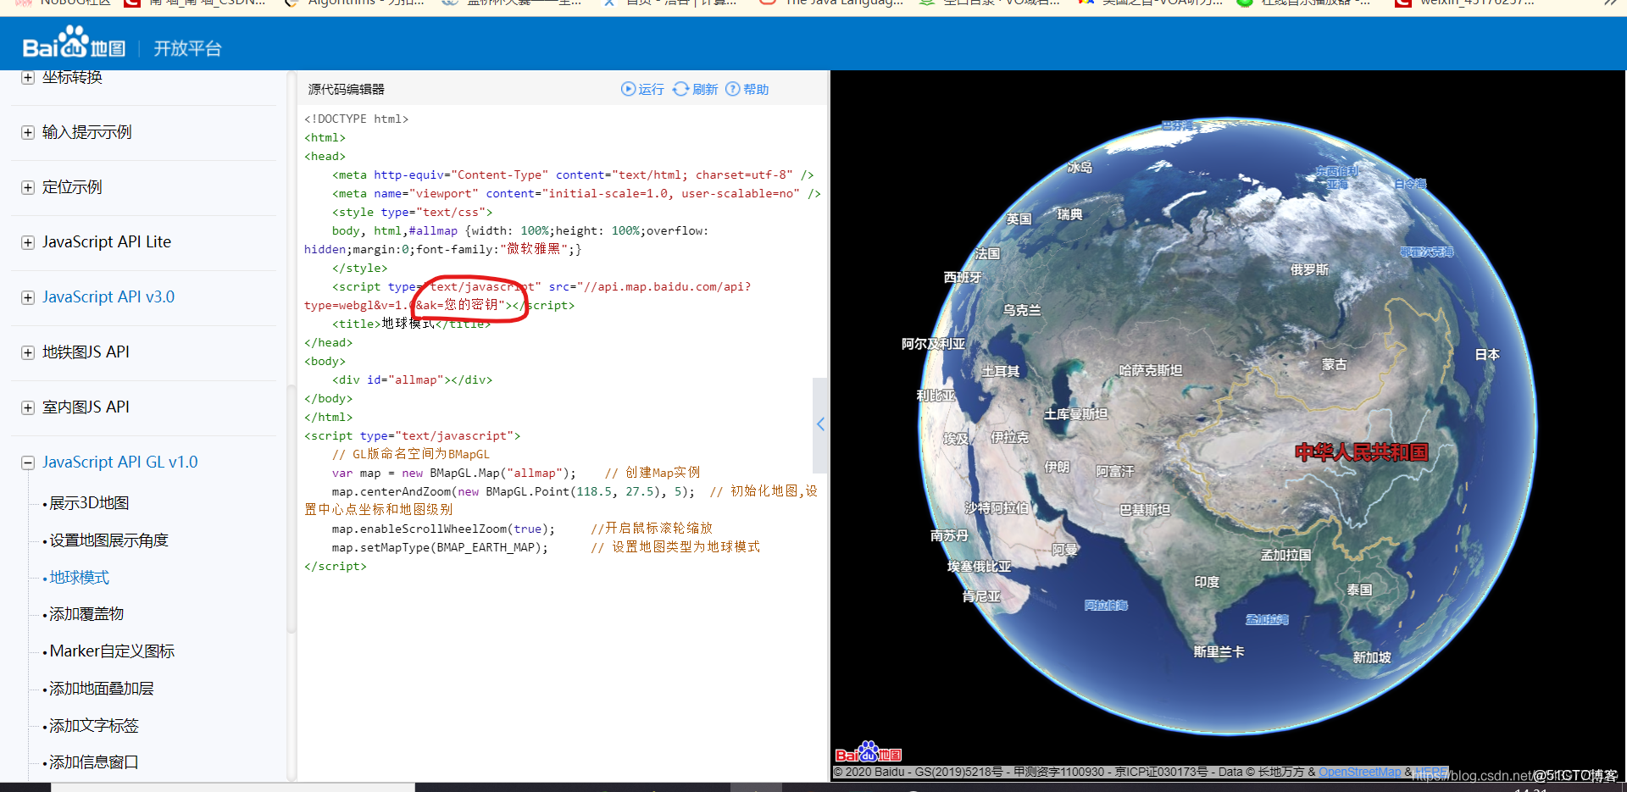Open the OpenStreetMap attribution link
Screen dimensions: 1627x792
(1359, 772)
